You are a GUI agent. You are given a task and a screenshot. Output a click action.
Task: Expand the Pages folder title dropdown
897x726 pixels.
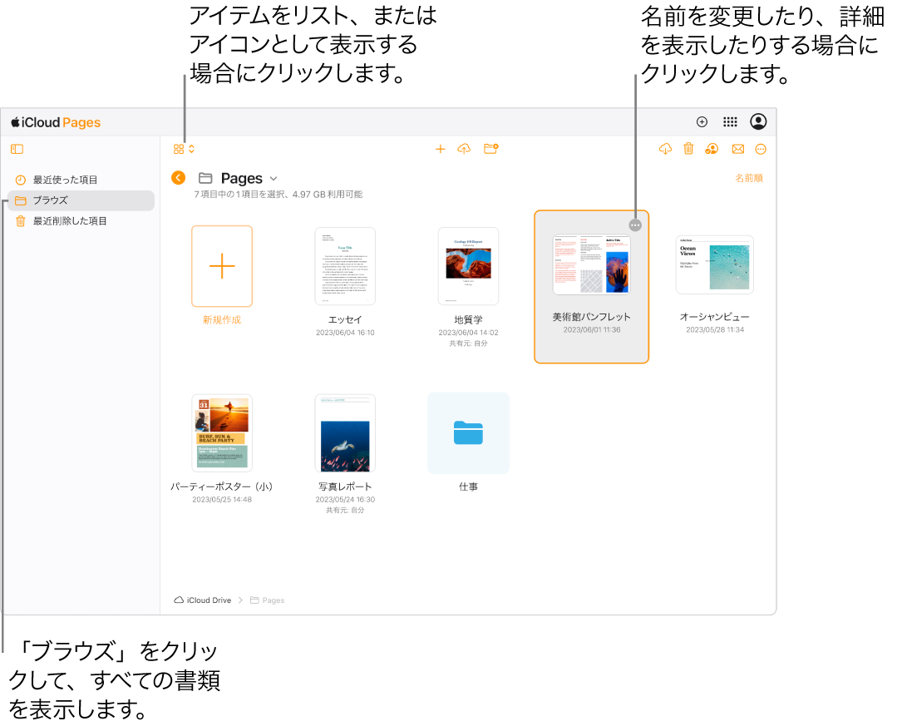pos(274,179)
